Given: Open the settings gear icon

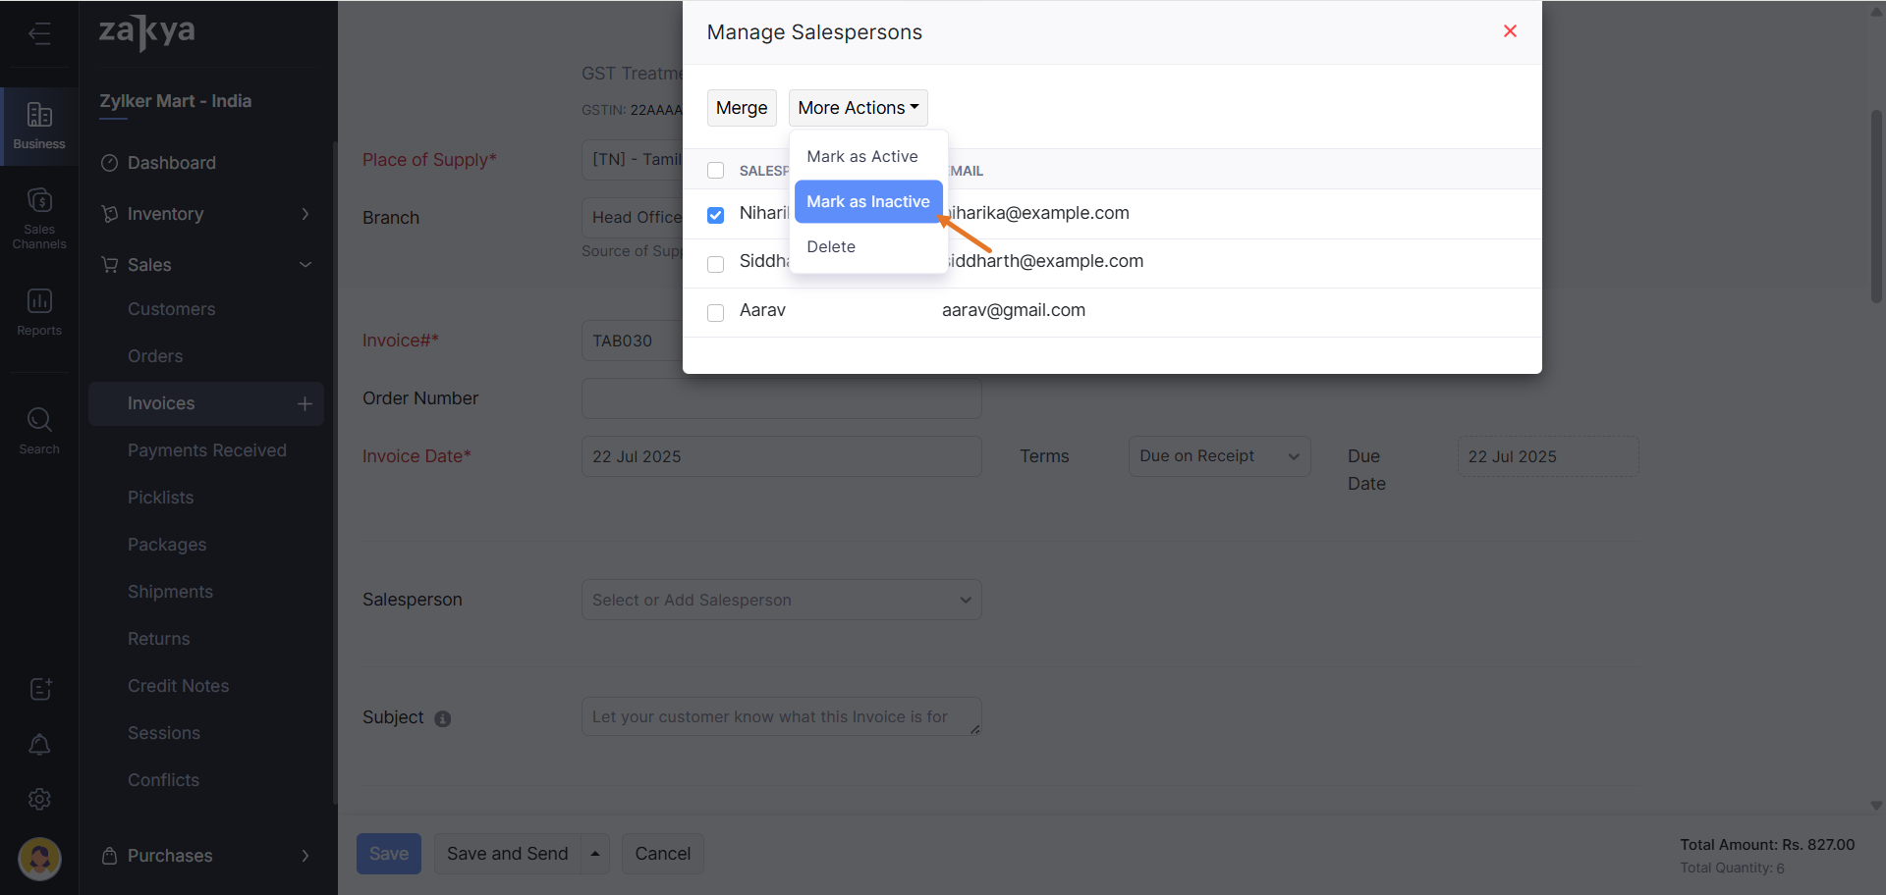Looking at the screenshot, I should tap(39, 800).
